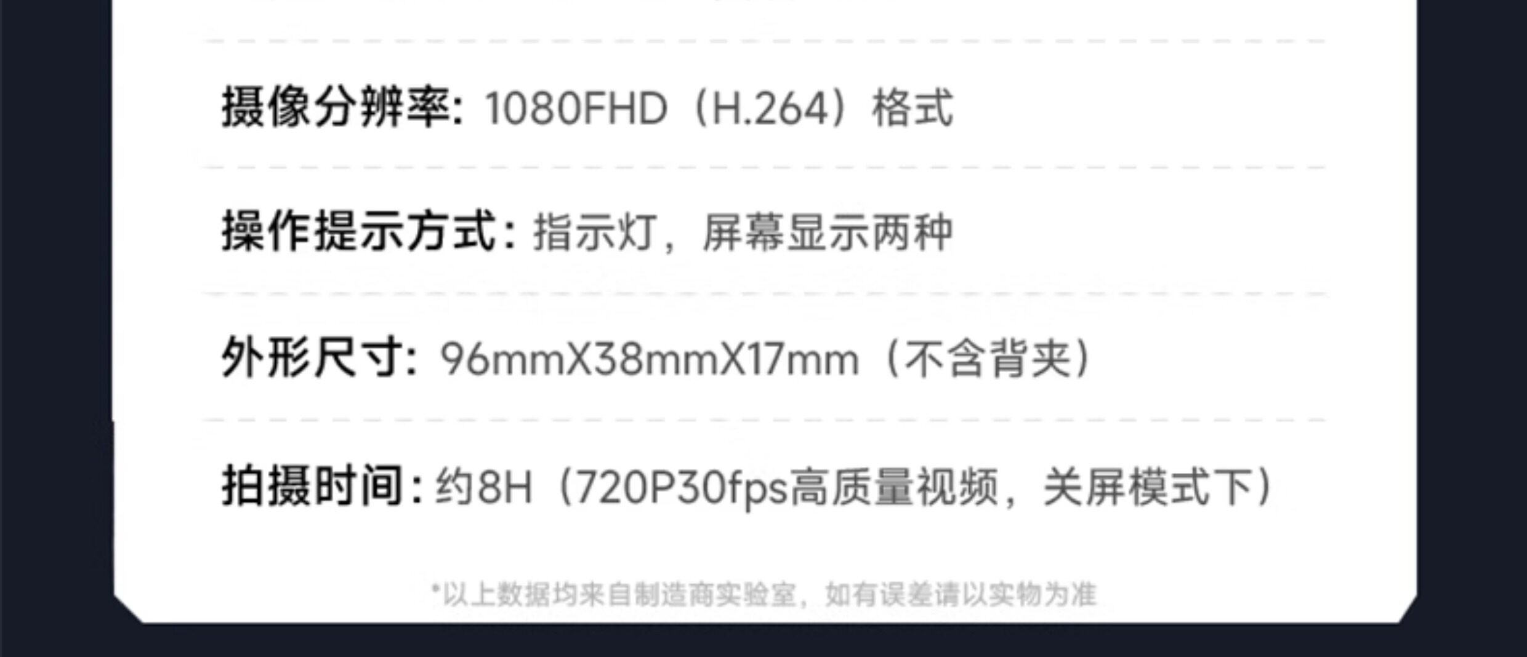Image resolution: width=1527 pixels, height=657 pixels.
Task: Click the 屏幕显示两种 text
Action: click(x=828, y=233)
